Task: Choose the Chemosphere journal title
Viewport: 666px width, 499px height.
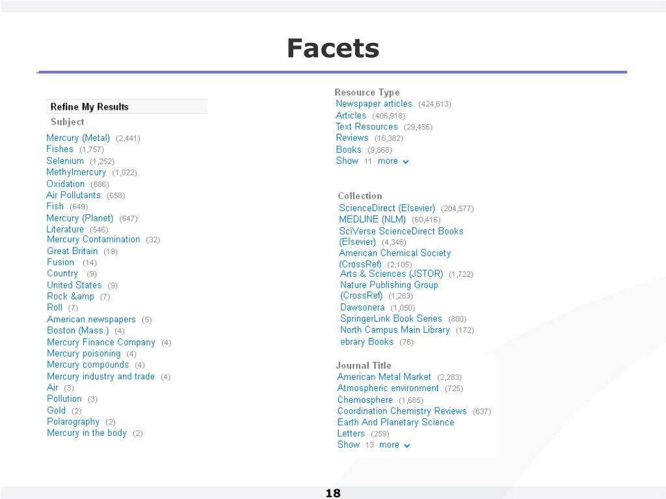Action: [365, 400]
